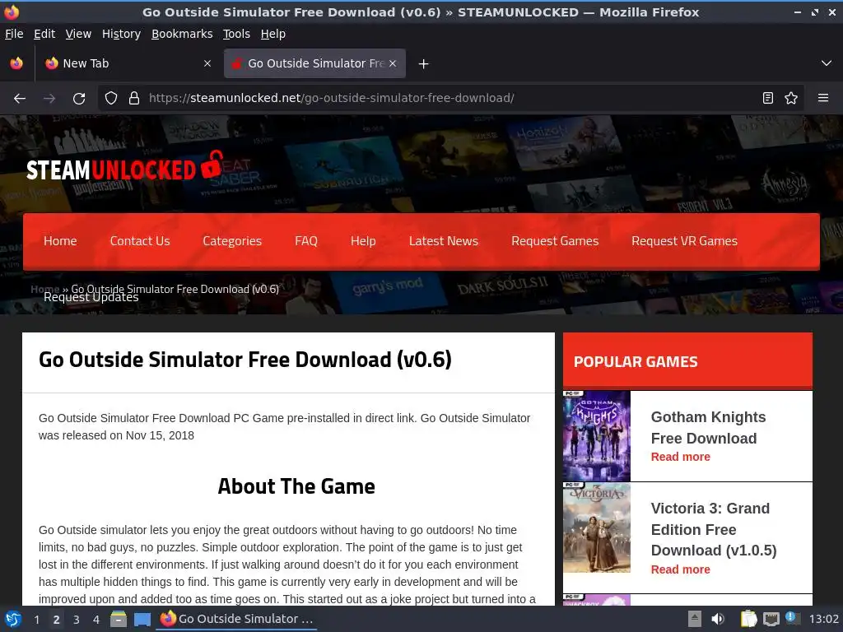Viewport: 843px width, 632px height.
Task: Switch to the New Tab tab
Action: tap(128, 63)
